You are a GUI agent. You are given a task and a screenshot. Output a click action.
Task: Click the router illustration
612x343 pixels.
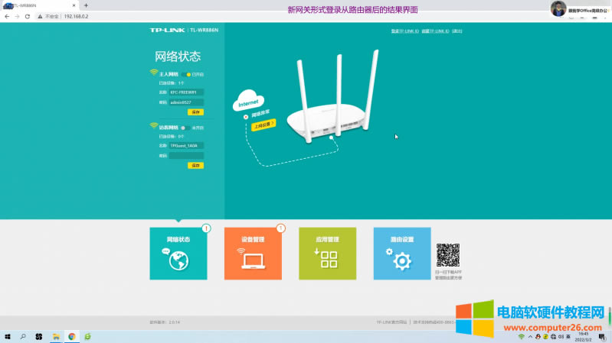click(x=333, y=97)
